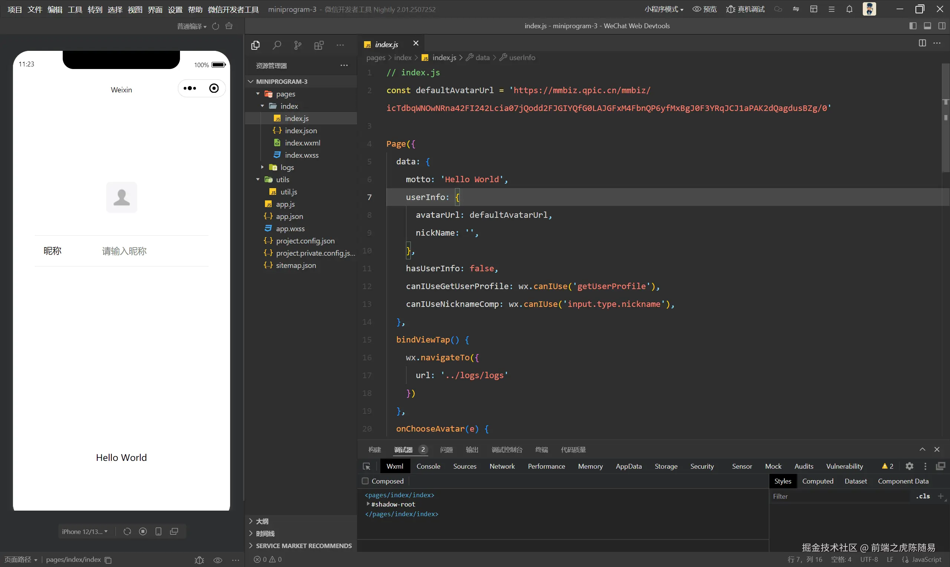Toggle the bottom panel layout icon
Screen dimensions: 950x567
927,26
